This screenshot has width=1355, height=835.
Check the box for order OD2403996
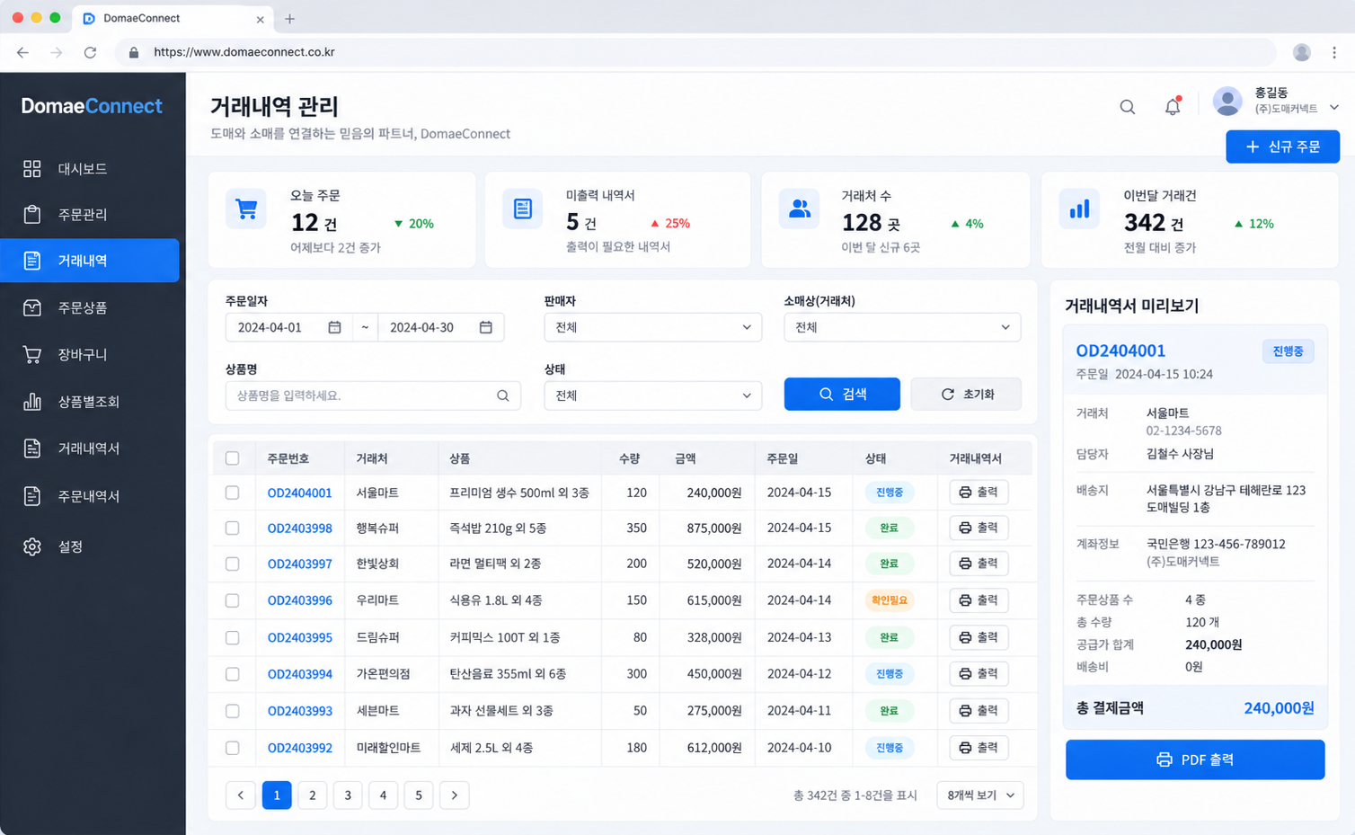click(233, 600)
